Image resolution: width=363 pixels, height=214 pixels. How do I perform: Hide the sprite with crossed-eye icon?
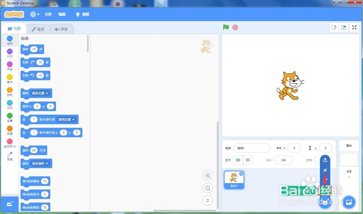(248, 160)
